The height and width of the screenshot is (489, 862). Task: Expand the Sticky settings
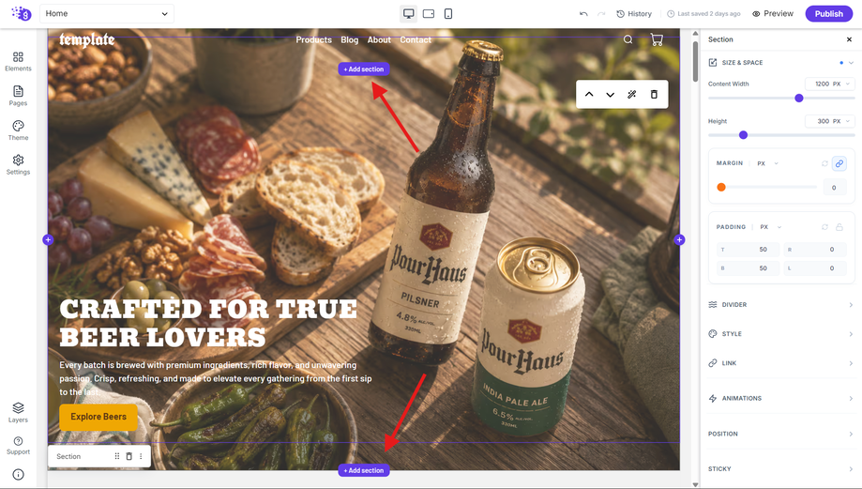tap(780, 469)
